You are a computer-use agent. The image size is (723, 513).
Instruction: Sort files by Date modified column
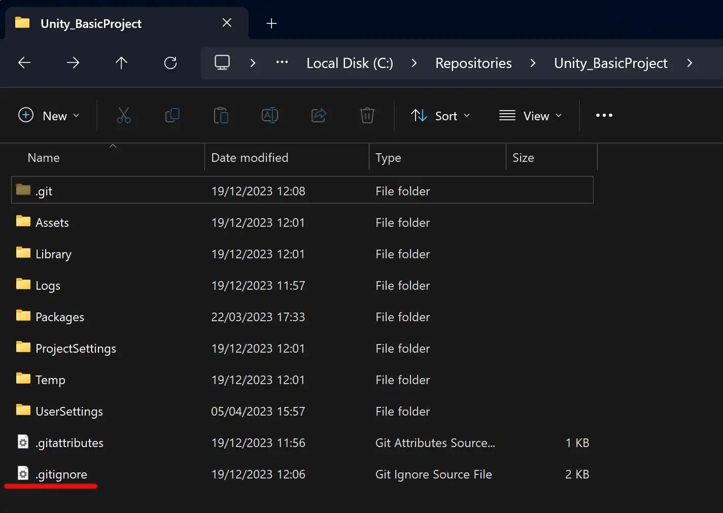[250, 157]
